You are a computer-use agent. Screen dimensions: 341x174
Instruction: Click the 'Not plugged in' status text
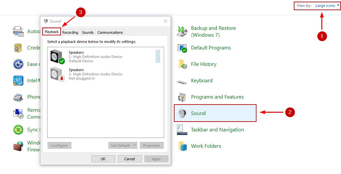point(82,79)
